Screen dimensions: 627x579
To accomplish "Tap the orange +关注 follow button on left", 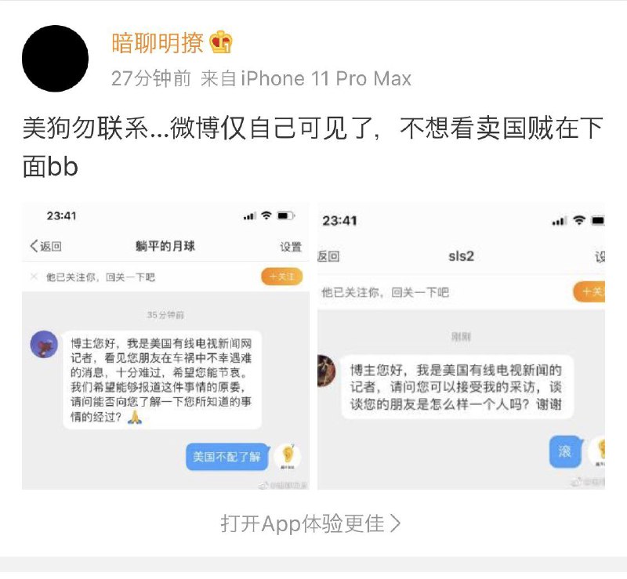I will tap(281, 277).
